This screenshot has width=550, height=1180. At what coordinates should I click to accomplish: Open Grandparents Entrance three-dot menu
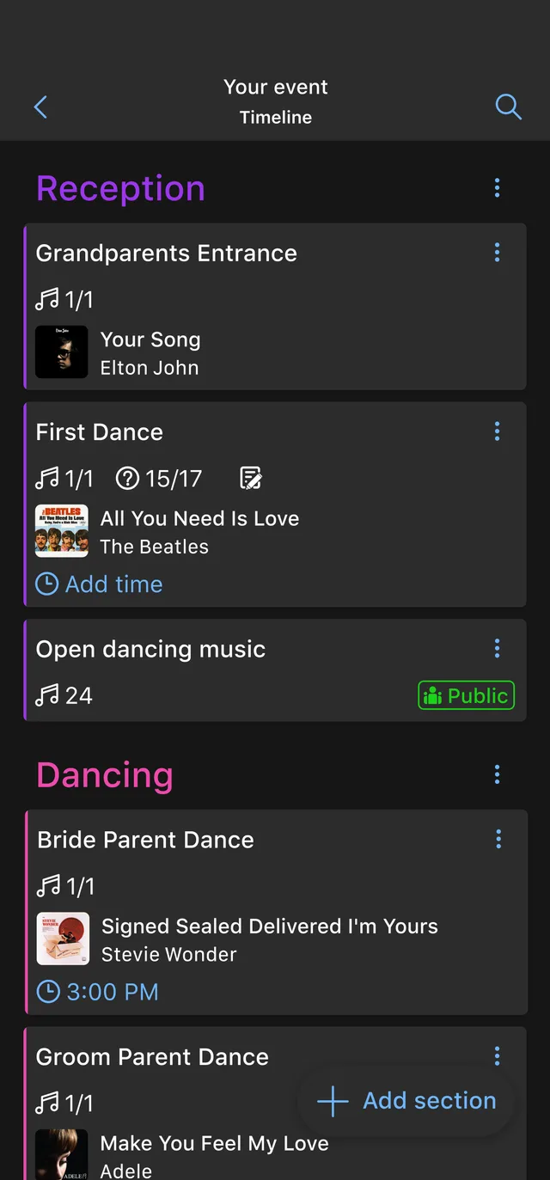497,253
